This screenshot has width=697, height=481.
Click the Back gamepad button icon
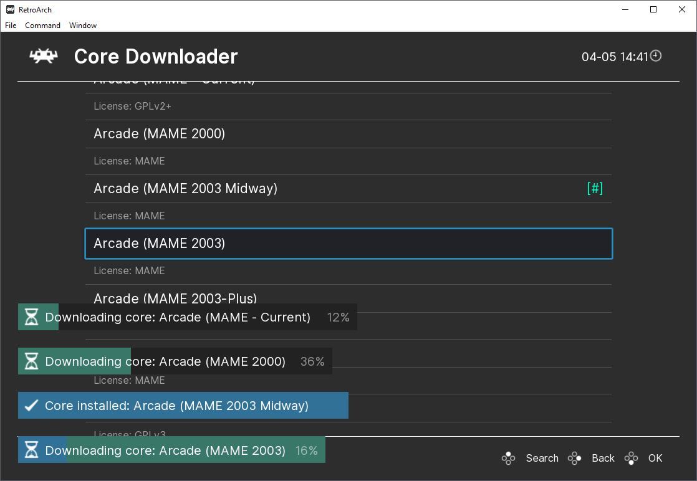pos(574,459)
